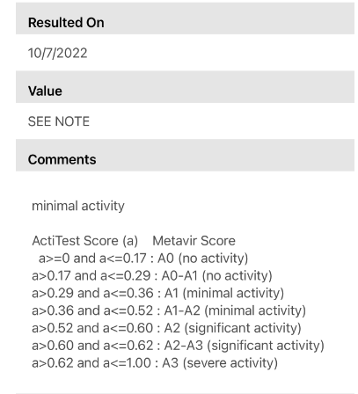Click the SEE NOTE value text
Image resolution: width=358 pixels, height=394 pixels.
(59, 121)
